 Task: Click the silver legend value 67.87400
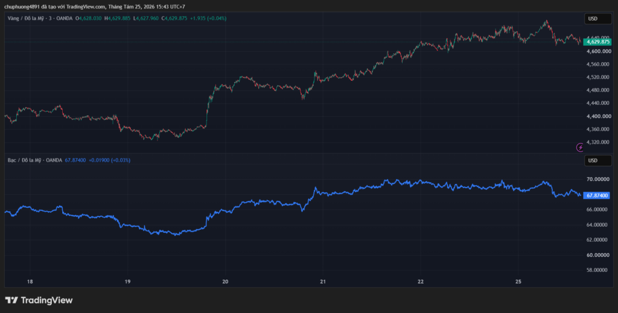[75, 160]
